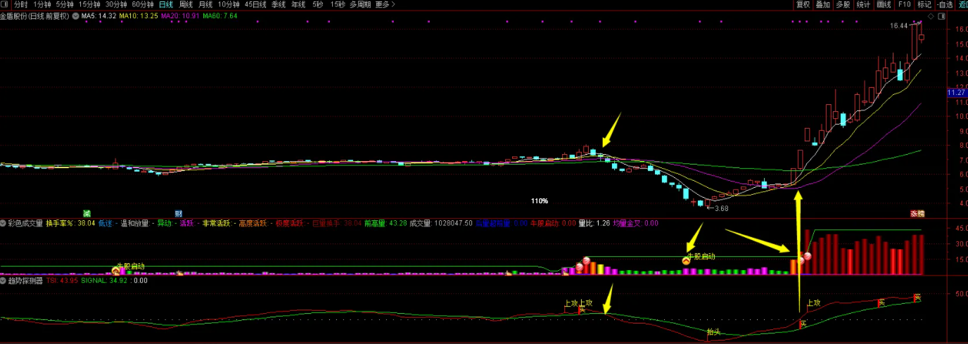Click the 标记 mark button
The height and width of the screenshot is (344, 968).
click(924, 4)
